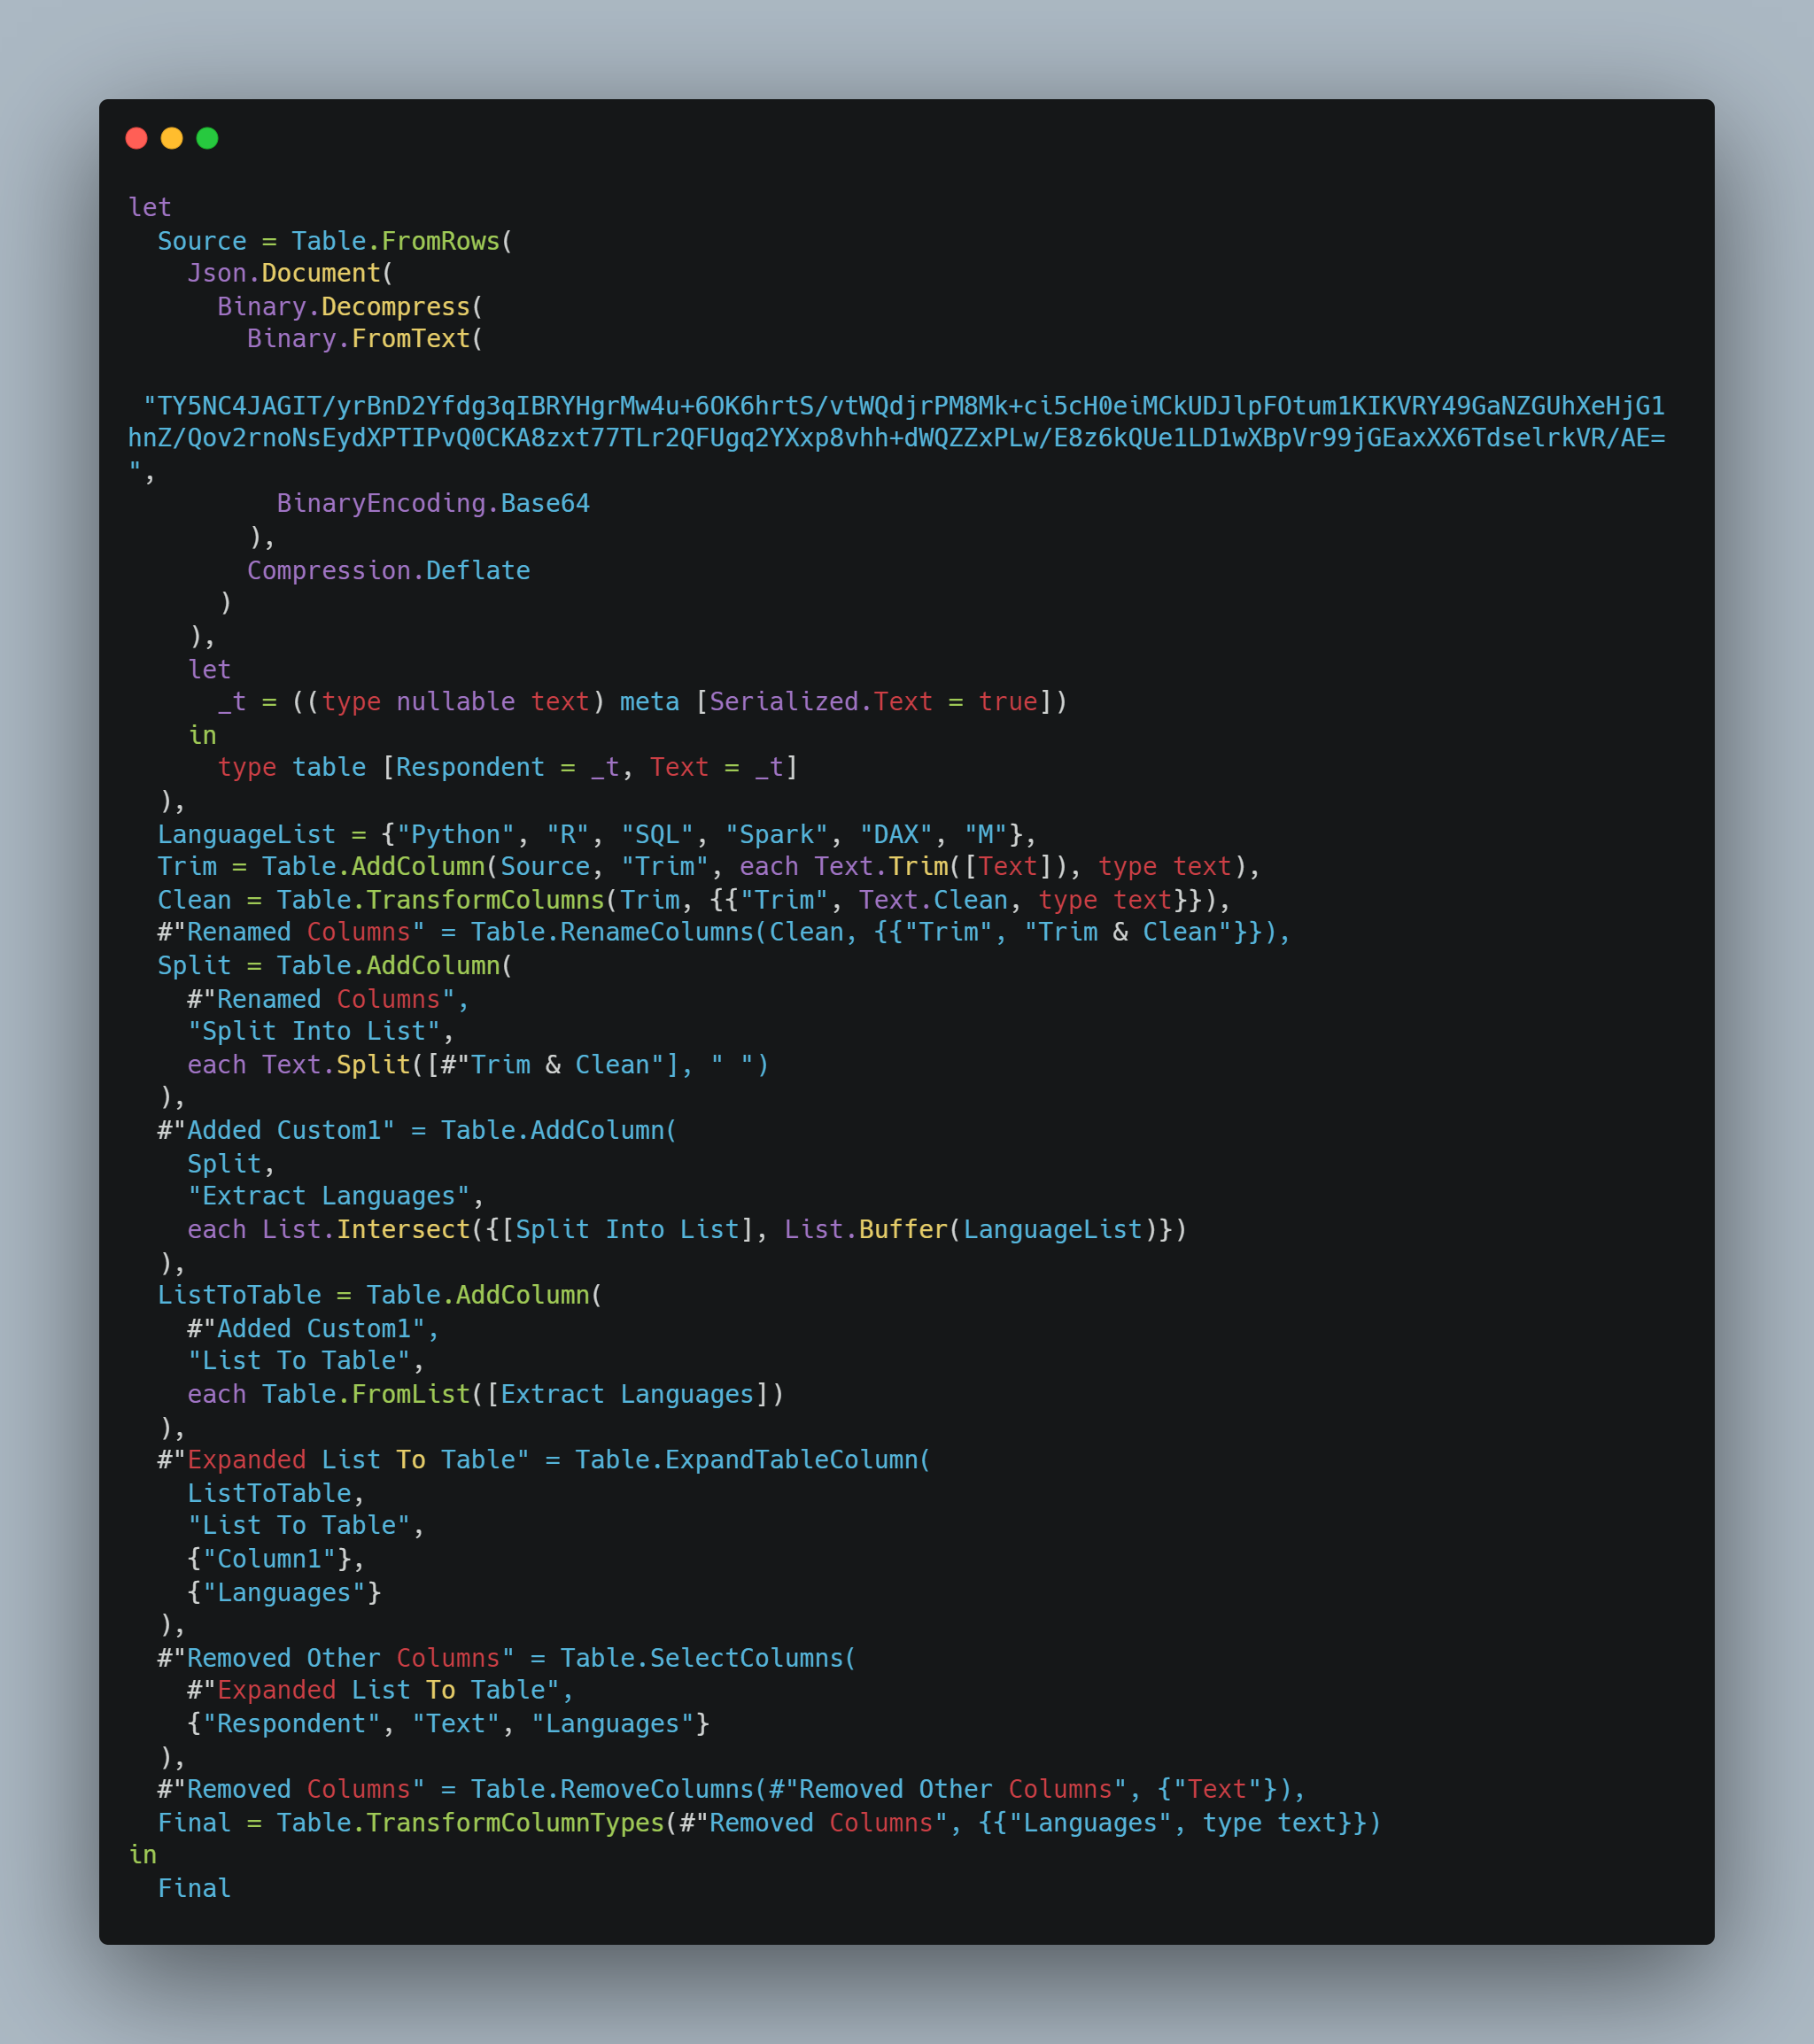
Task: Click the "Split Into List" string
Action: [314, 1031]
